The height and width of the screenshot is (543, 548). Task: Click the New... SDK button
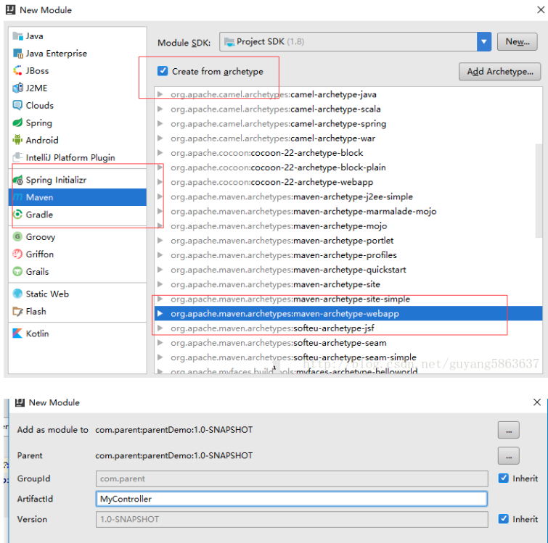coord(518,41)
